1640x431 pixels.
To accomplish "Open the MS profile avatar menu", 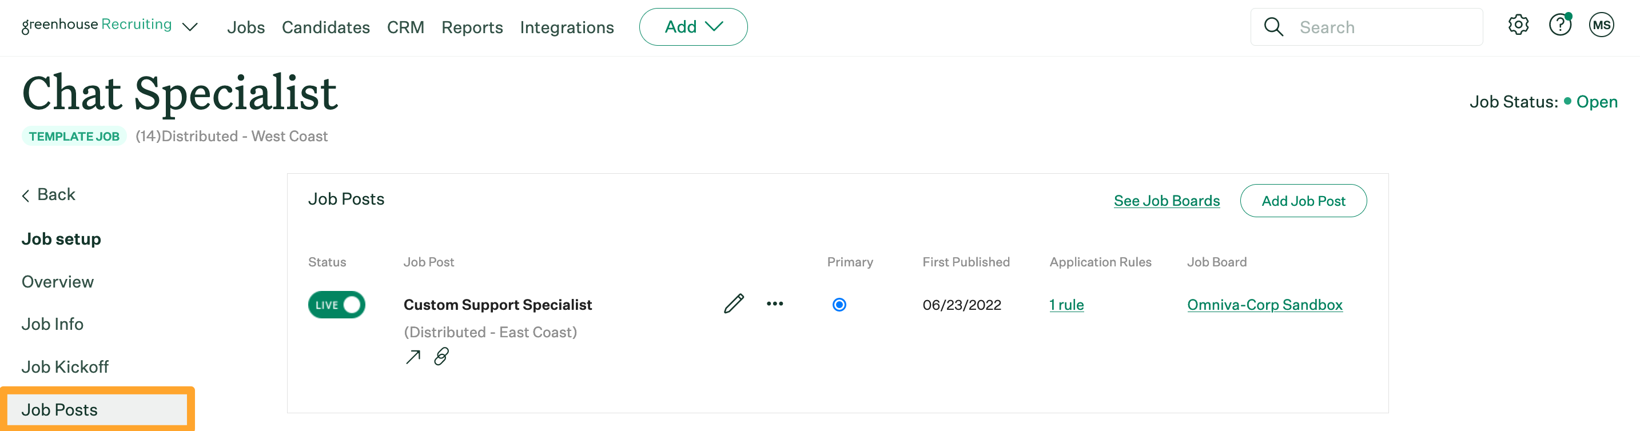I will [1602, 25].
